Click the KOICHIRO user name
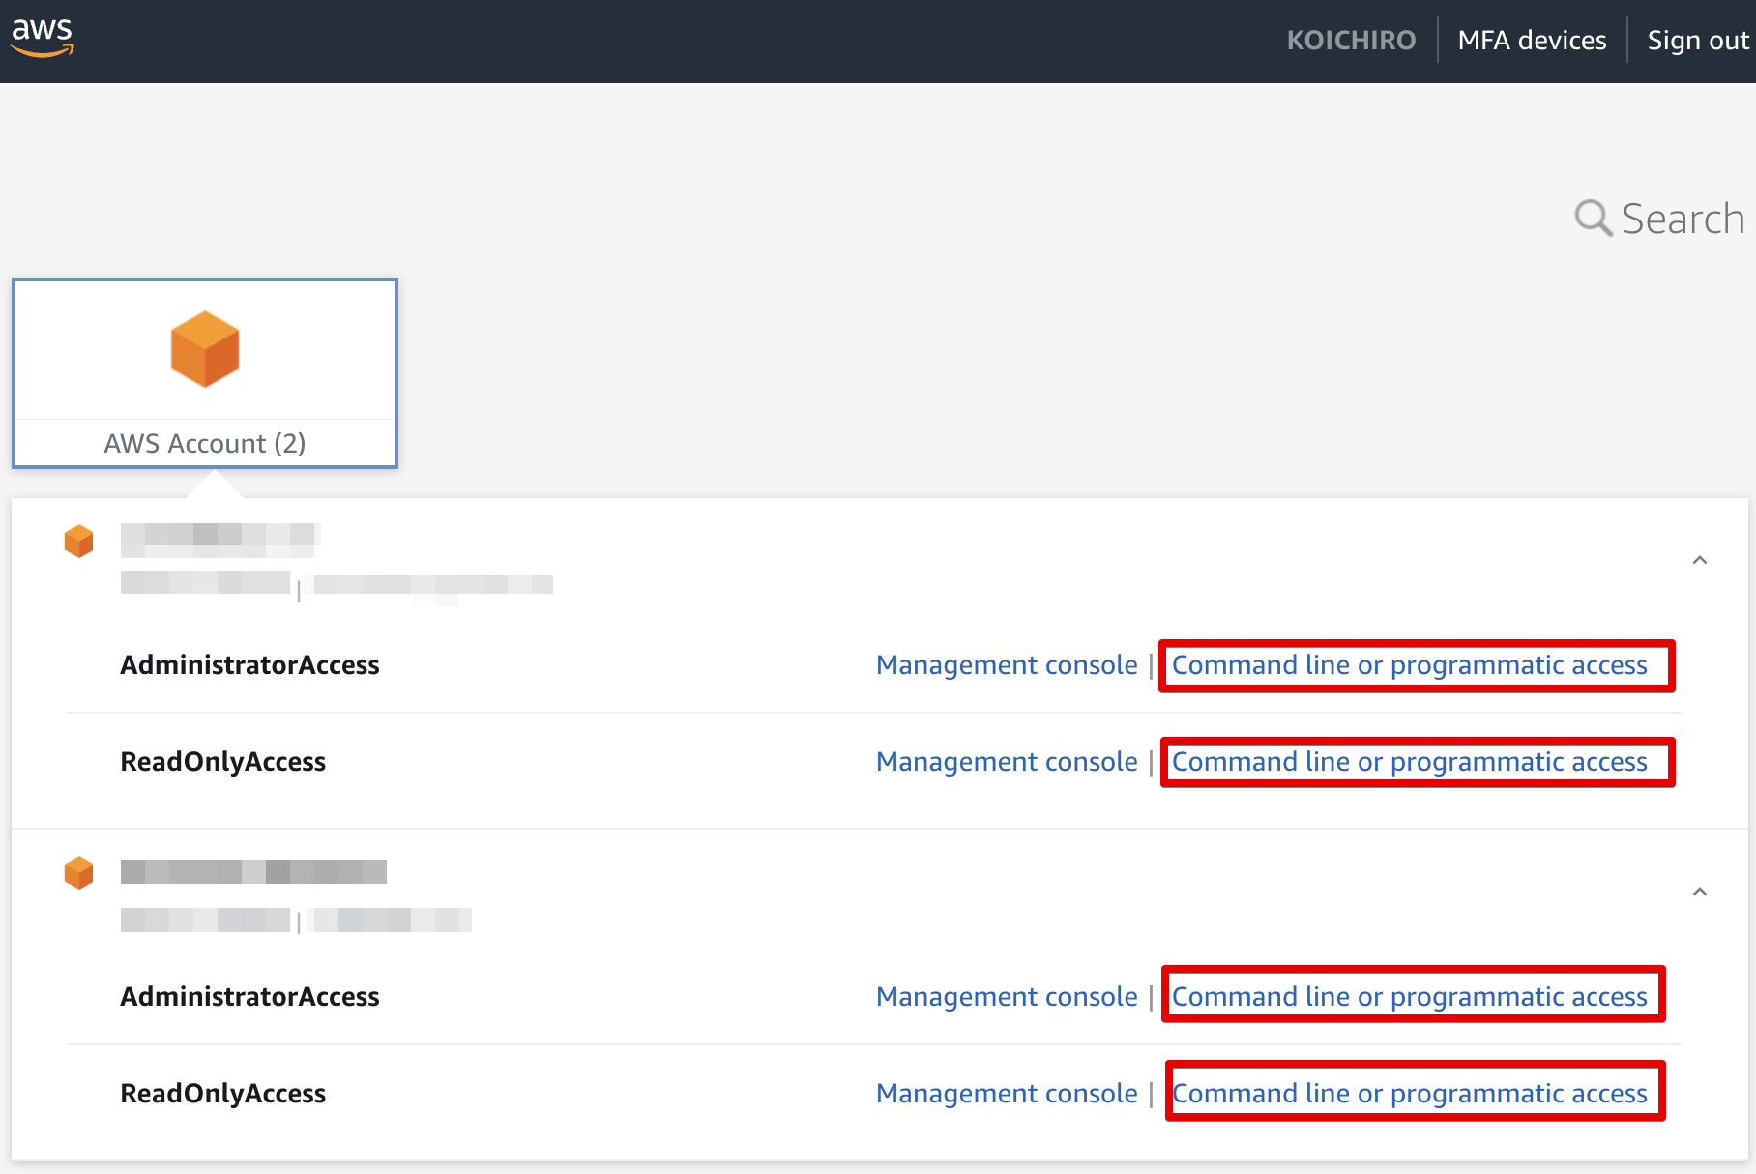The image size is (1756, 1174). (1351, 41)
